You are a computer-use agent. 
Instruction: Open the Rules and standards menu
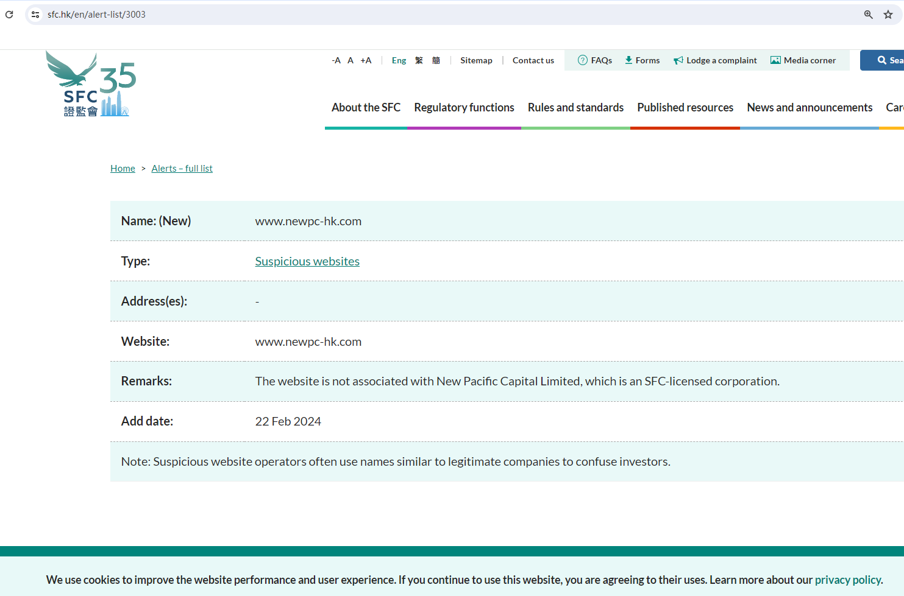point(575,108)
